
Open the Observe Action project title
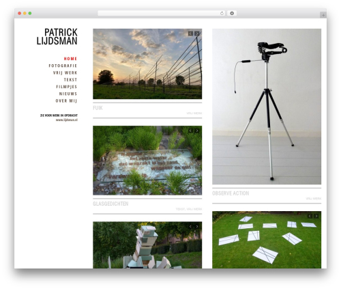(x=231, y=193)
